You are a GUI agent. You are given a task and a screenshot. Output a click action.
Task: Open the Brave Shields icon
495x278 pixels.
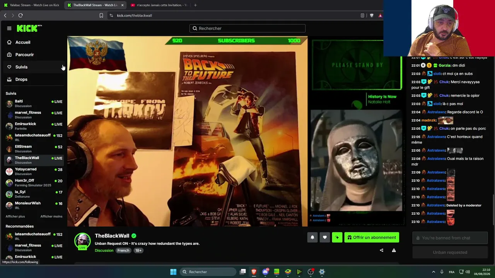click(372, 15)
